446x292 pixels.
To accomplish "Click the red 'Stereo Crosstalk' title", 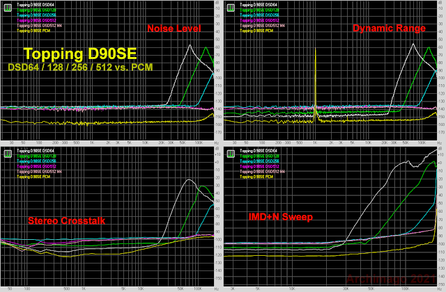I will tap(67, 221).
